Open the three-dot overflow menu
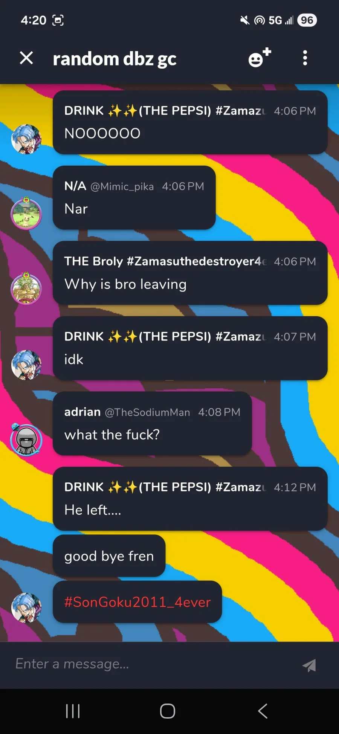Image resolution: width=339 pixels, height=734 pixels. point(305,58)
